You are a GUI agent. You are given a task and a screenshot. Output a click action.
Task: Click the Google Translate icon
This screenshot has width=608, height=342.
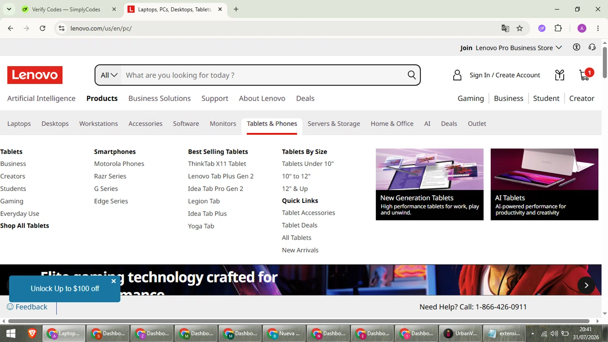505,28
